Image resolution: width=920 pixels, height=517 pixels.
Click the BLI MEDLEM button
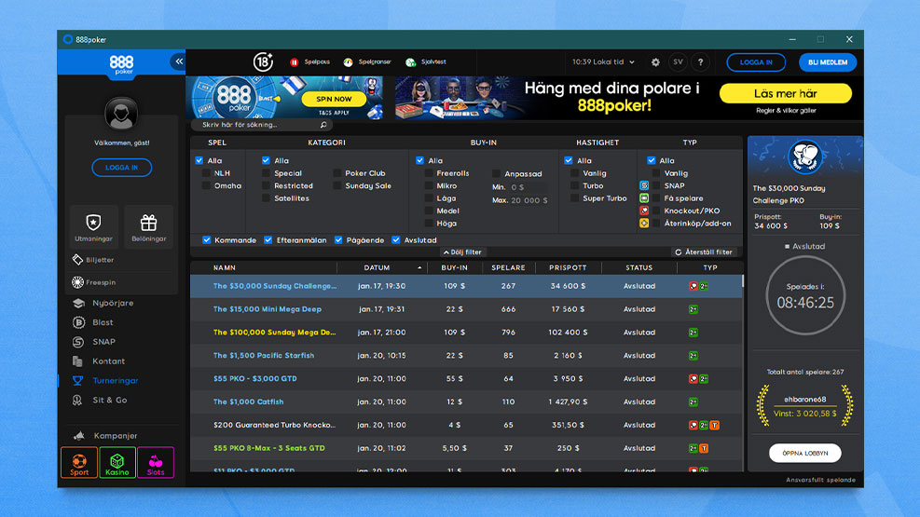click(828, 62)
